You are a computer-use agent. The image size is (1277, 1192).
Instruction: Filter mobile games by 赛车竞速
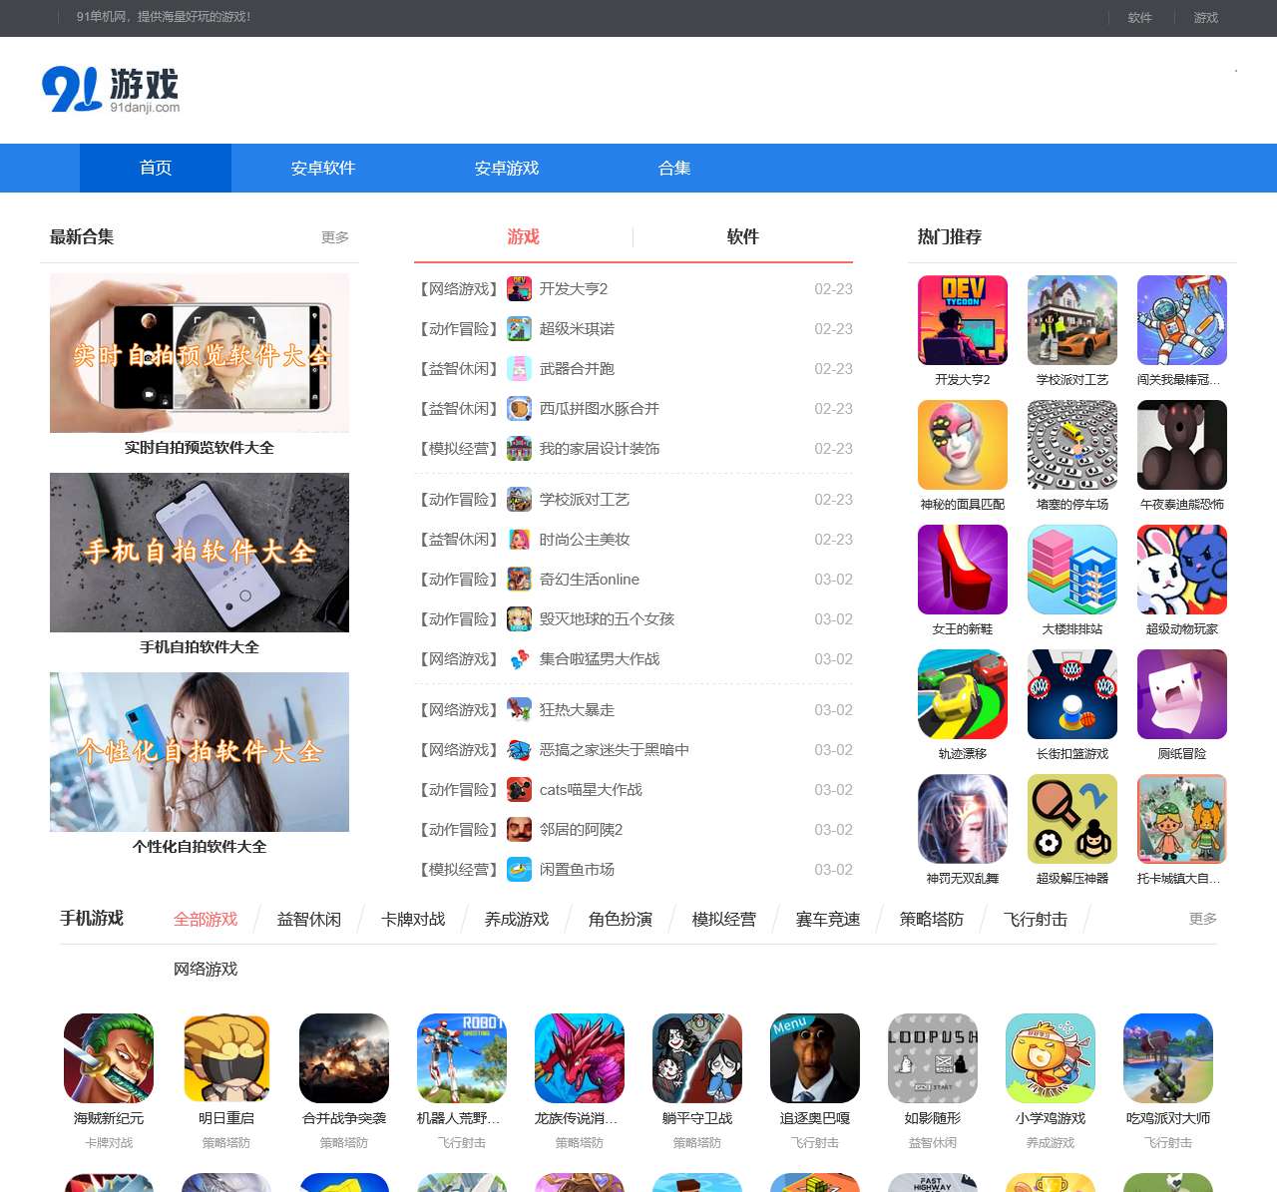coord(828,919)
